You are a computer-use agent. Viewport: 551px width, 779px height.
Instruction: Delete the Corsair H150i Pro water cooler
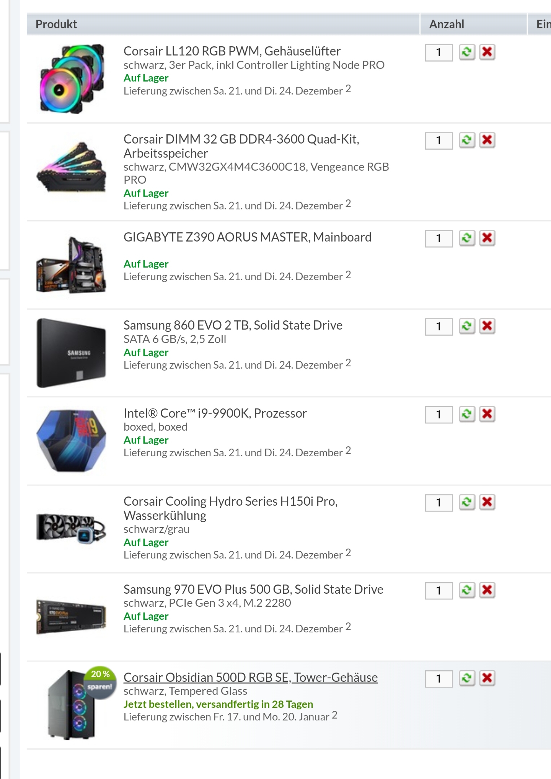pyautogui.click(x=487, y=502)
